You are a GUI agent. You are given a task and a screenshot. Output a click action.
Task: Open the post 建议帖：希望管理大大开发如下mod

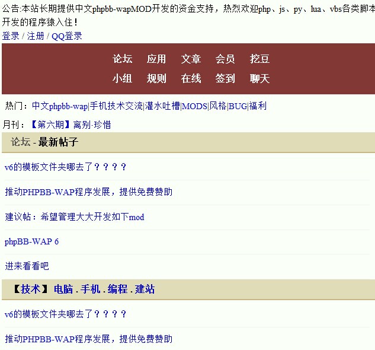point(75,217)
